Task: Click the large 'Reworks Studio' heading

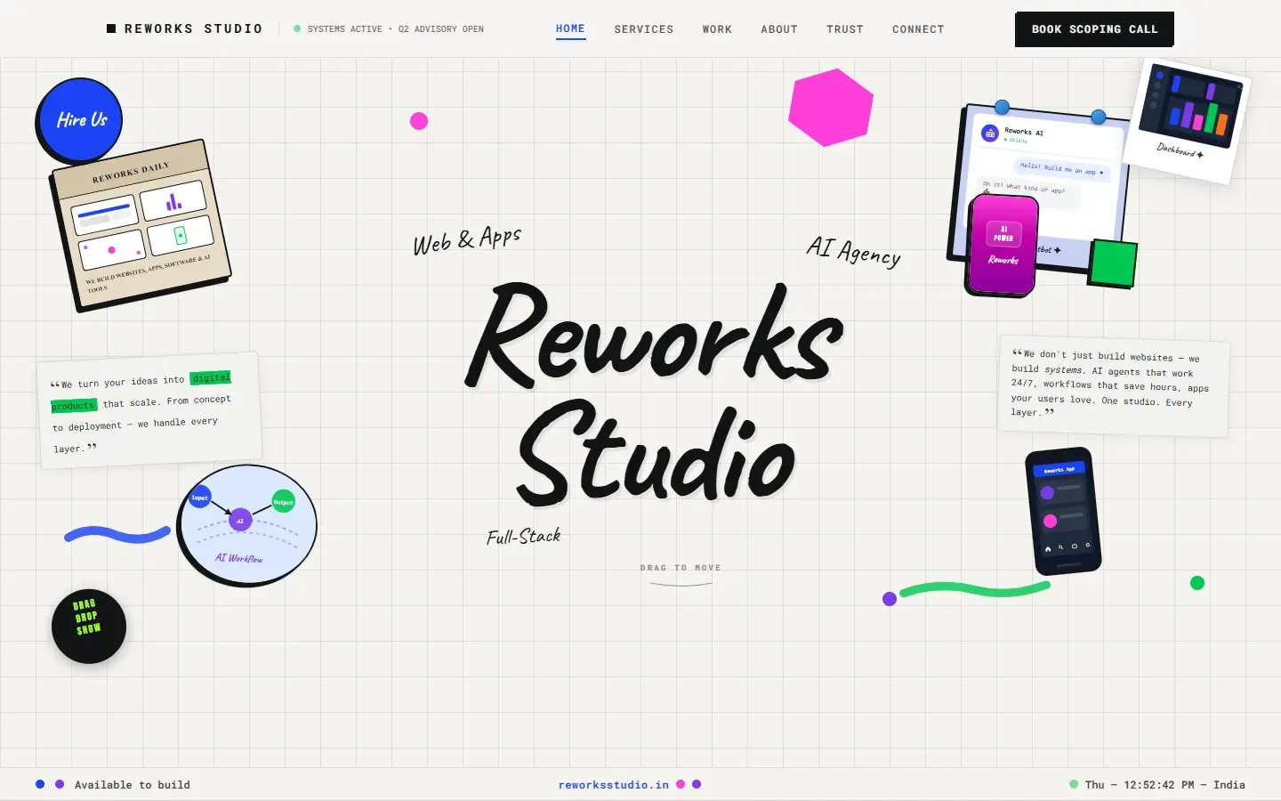Action: pyautogui.click(x=656, y=394)
